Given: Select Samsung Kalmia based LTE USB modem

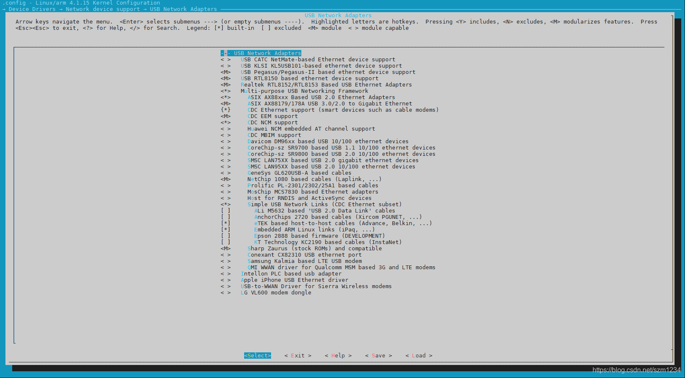Looking at the screenshot, I should (305, 261).
